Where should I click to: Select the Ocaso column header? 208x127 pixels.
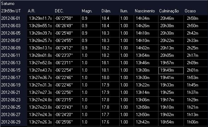pos(190,11)
